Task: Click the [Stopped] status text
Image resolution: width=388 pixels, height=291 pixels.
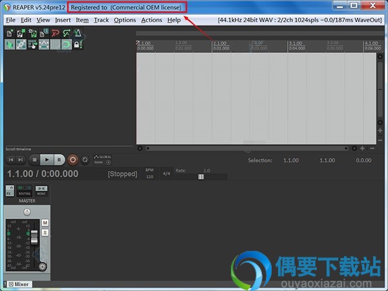Action: click(x=122, y=174)
